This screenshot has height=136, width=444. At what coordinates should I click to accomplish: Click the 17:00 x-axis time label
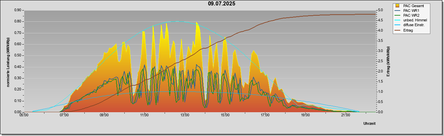[x=265, y=115]
